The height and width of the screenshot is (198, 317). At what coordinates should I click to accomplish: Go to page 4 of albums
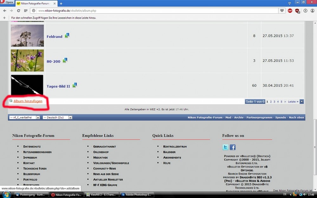[278, 102]
